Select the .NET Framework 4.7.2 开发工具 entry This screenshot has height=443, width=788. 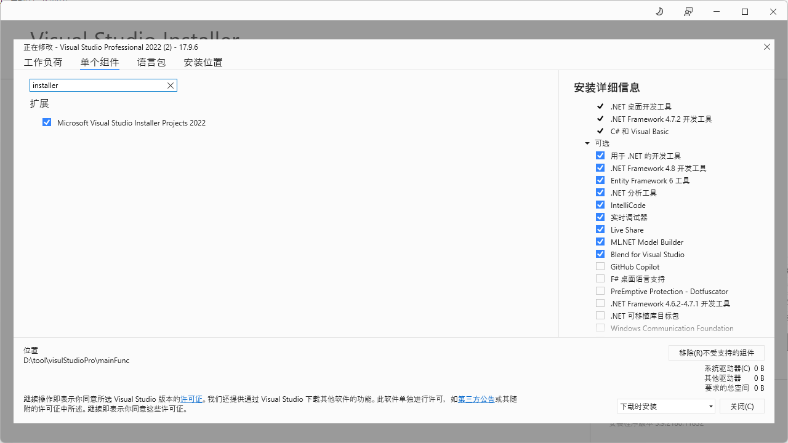661,119
